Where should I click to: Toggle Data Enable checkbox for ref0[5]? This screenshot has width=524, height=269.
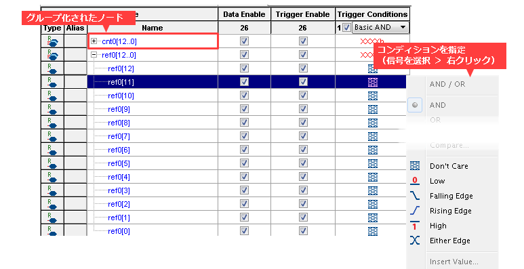[x=244, y=163]
